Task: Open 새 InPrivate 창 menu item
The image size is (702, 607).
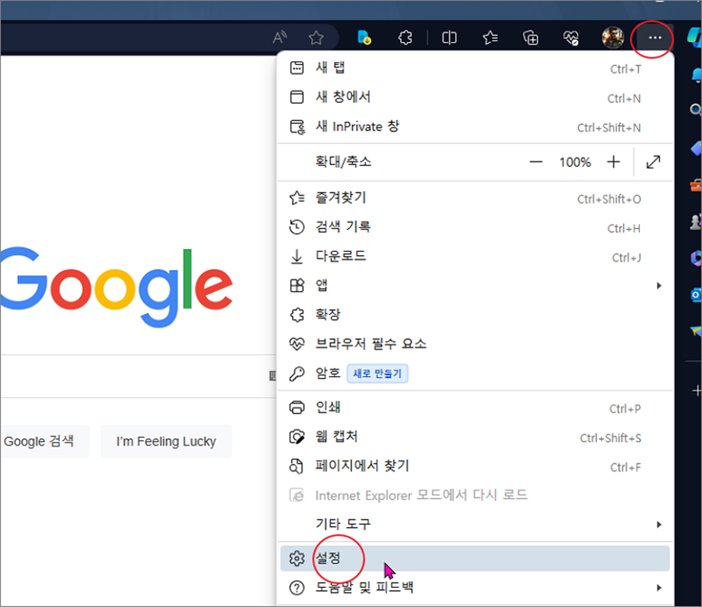Action: coord(475,126)
